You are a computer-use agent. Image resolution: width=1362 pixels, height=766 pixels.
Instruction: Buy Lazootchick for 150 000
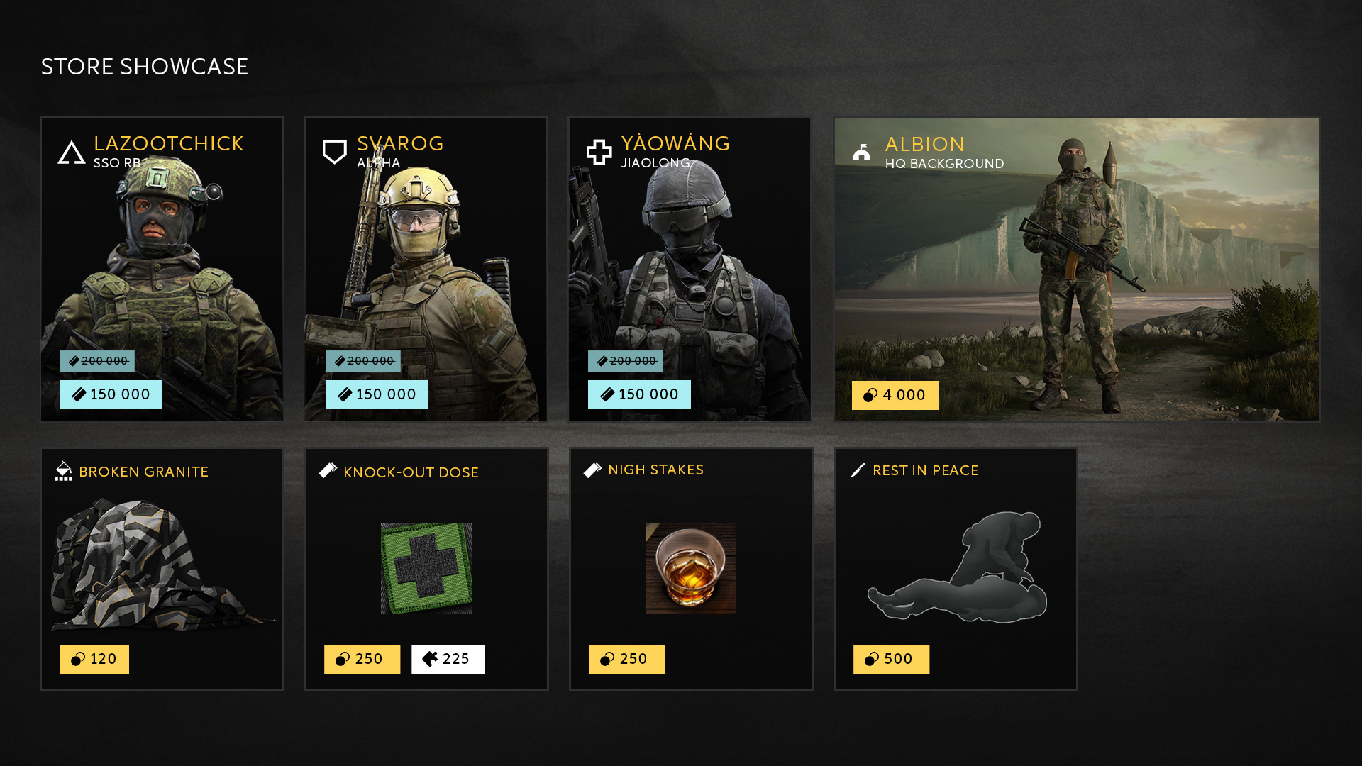click(x=111, y=394)
